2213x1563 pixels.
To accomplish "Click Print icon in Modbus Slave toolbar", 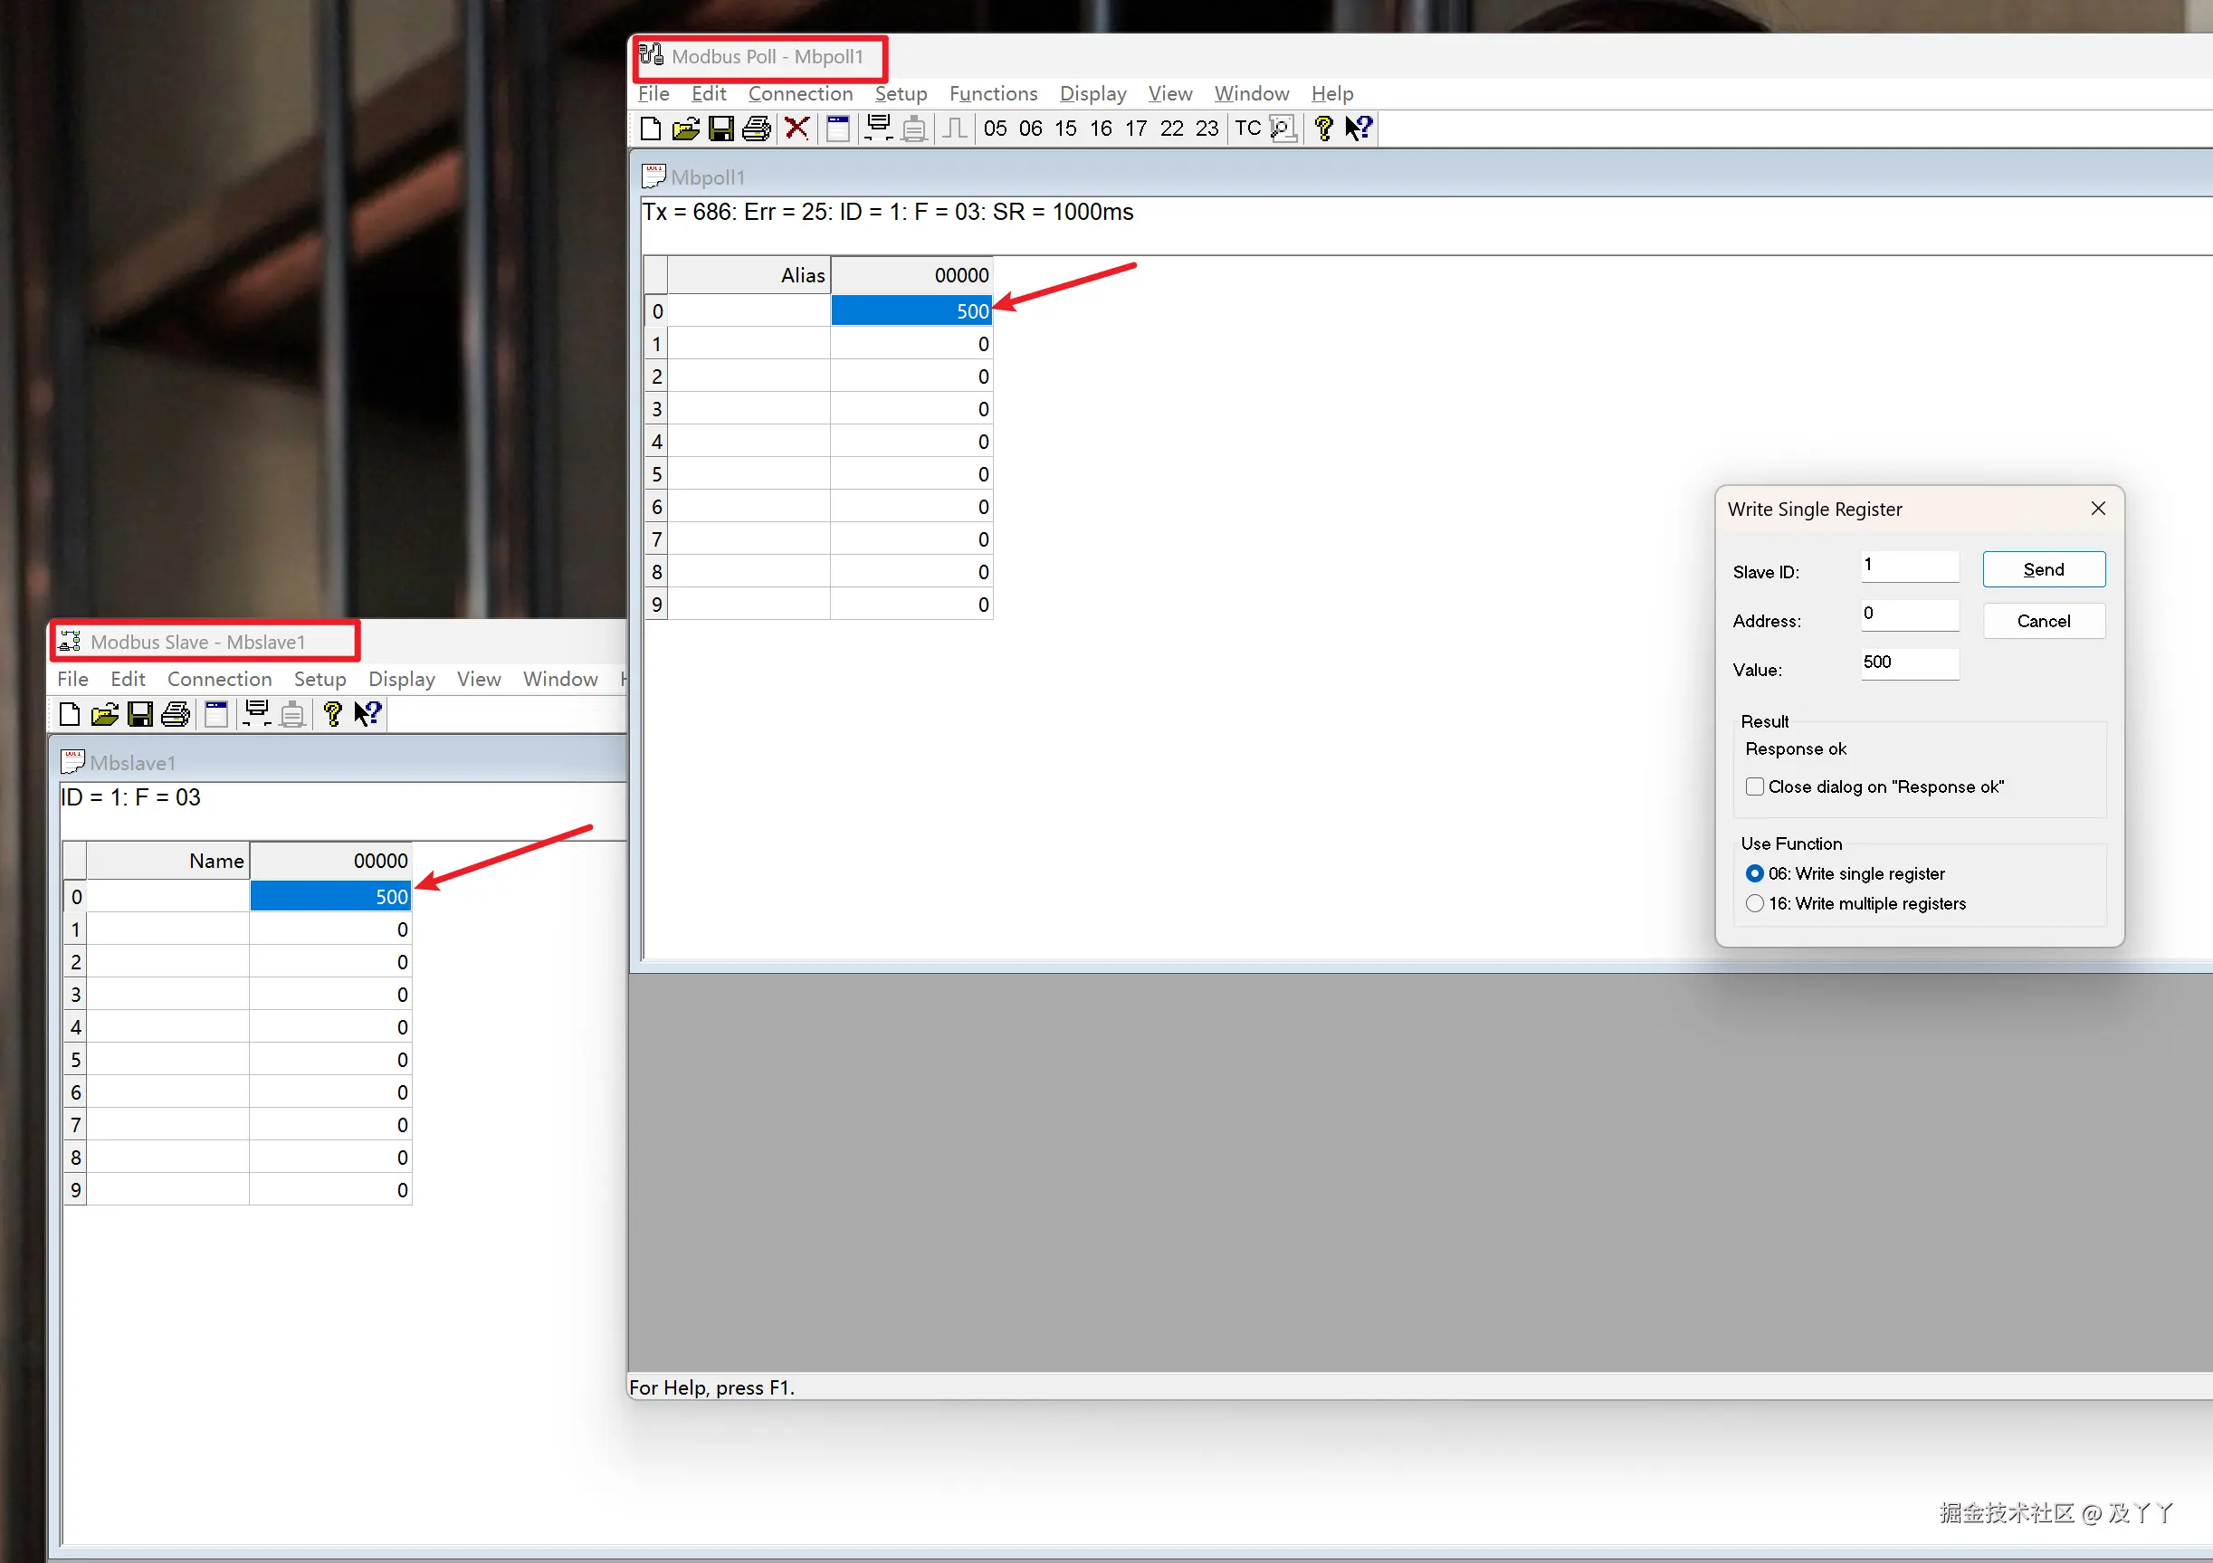I will coord(176,714).
